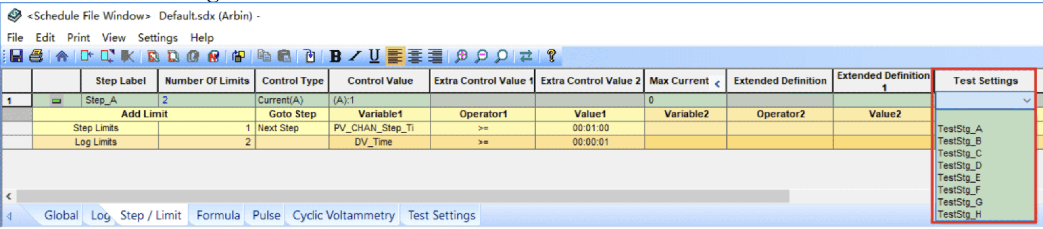Click the Home icon in toolbar
Image resolution: width=1043 pixels, height=229 pixels.
(x=62, y=56)
